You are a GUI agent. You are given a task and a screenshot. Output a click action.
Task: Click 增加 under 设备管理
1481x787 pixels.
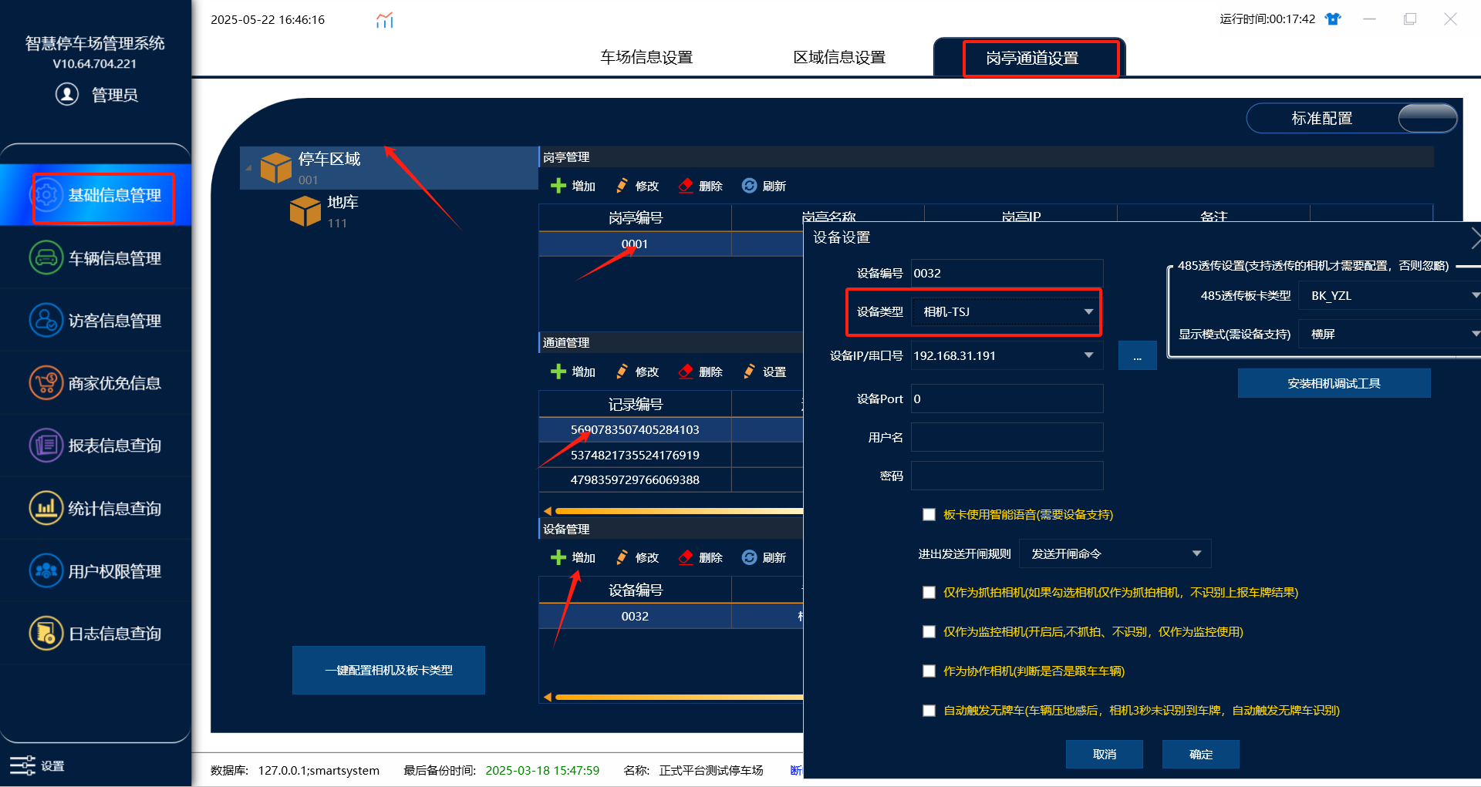pyautogui.click(x=573, y=557)
